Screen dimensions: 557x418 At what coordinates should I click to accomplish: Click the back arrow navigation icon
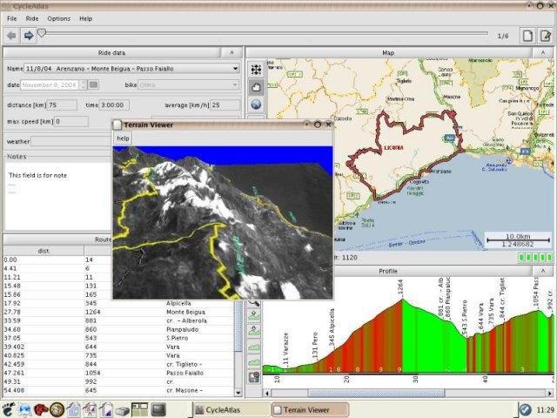click(11, 36)
